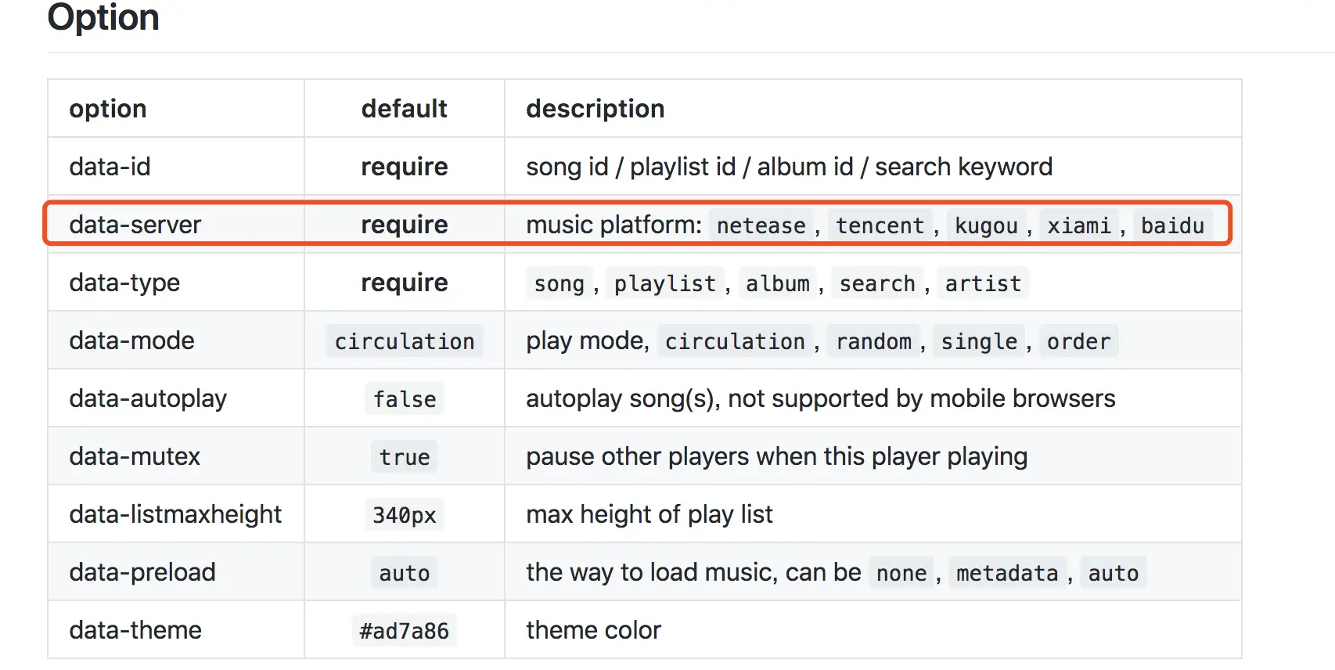Select the single play mode tag
The image size is (1335, 670).
point(979,341)
